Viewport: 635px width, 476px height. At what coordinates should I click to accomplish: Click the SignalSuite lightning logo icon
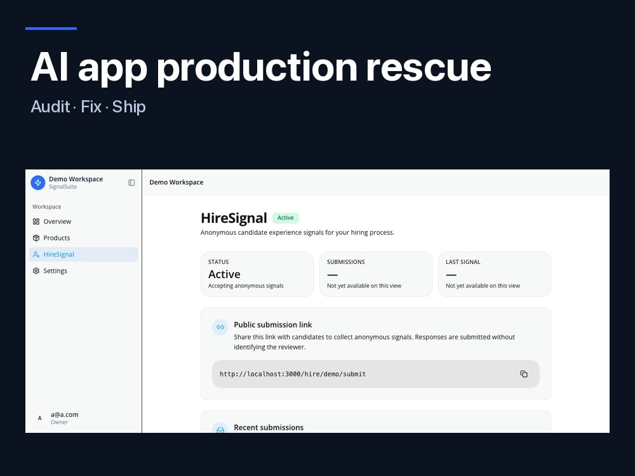pyautogui.click(x=38, y=183)
